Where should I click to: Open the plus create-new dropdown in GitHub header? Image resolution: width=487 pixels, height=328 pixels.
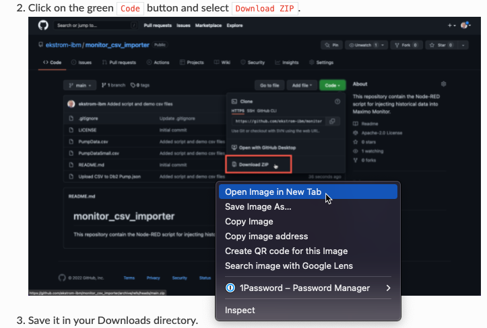(451, 26)
